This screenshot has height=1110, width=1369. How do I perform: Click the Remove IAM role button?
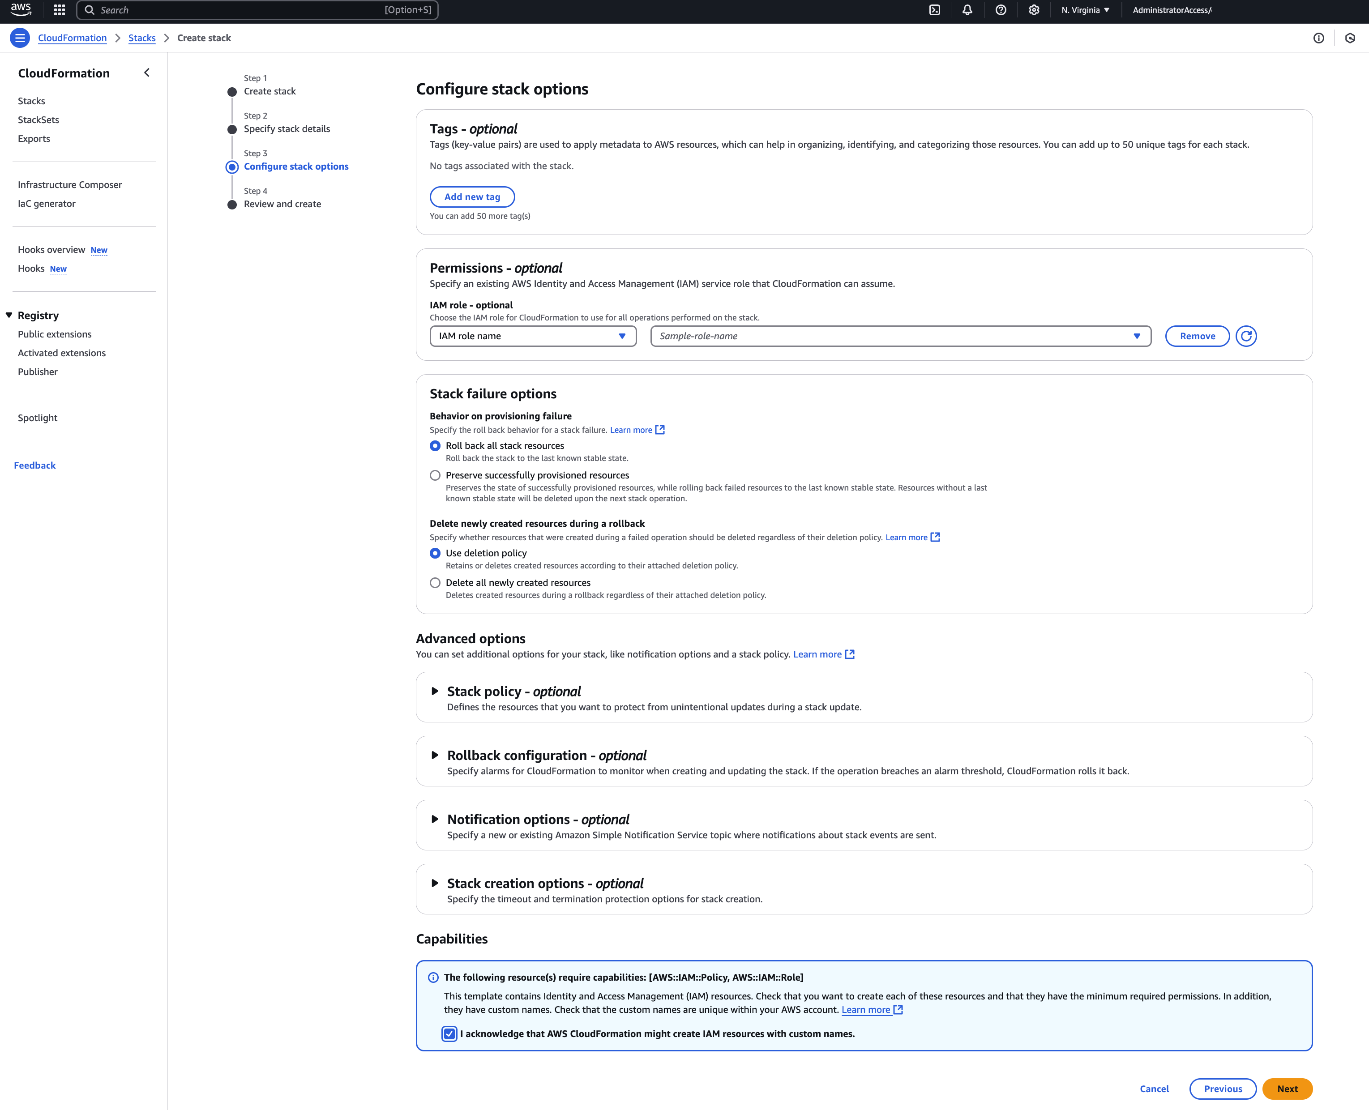point(1197,336)
